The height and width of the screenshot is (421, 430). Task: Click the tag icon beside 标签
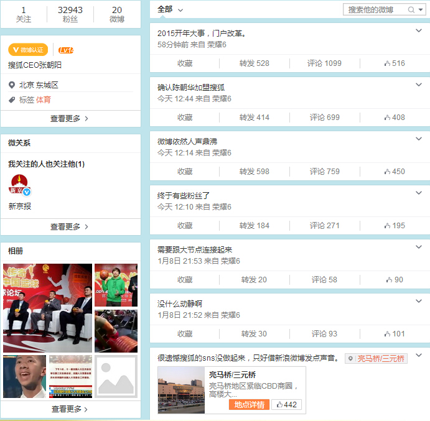coord(12,99)
